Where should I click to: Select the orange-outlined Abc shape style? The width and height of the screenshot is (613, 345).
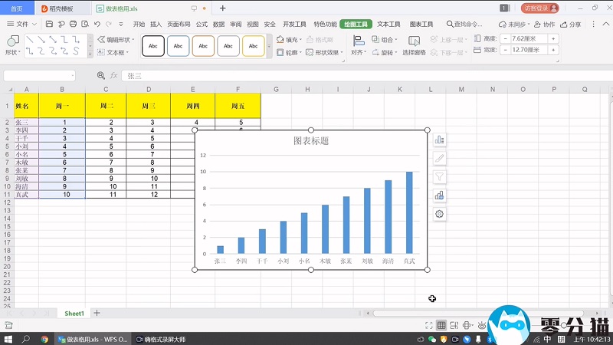point(203,46)
